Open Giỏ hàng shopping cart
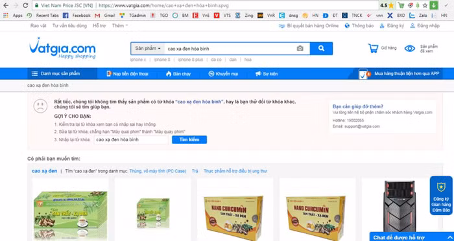Image resolution: width=454 pixels, height=241 pixels. click(382, 49)
